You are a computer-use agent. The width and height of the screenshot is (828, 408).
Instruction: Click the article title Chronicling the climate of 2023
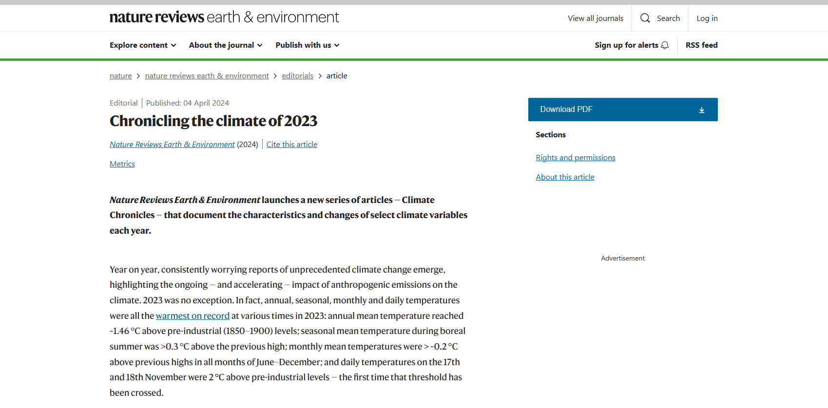tap(213, 121)
